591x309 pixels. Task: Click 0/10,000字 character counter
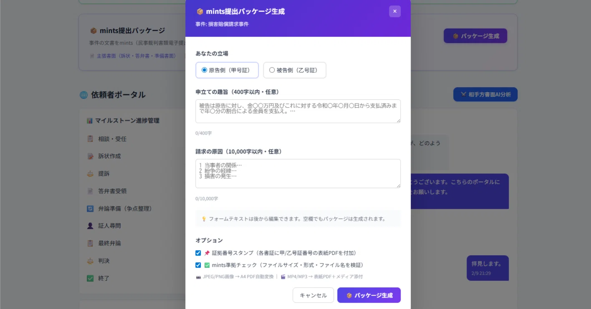[x=207, y=199]
